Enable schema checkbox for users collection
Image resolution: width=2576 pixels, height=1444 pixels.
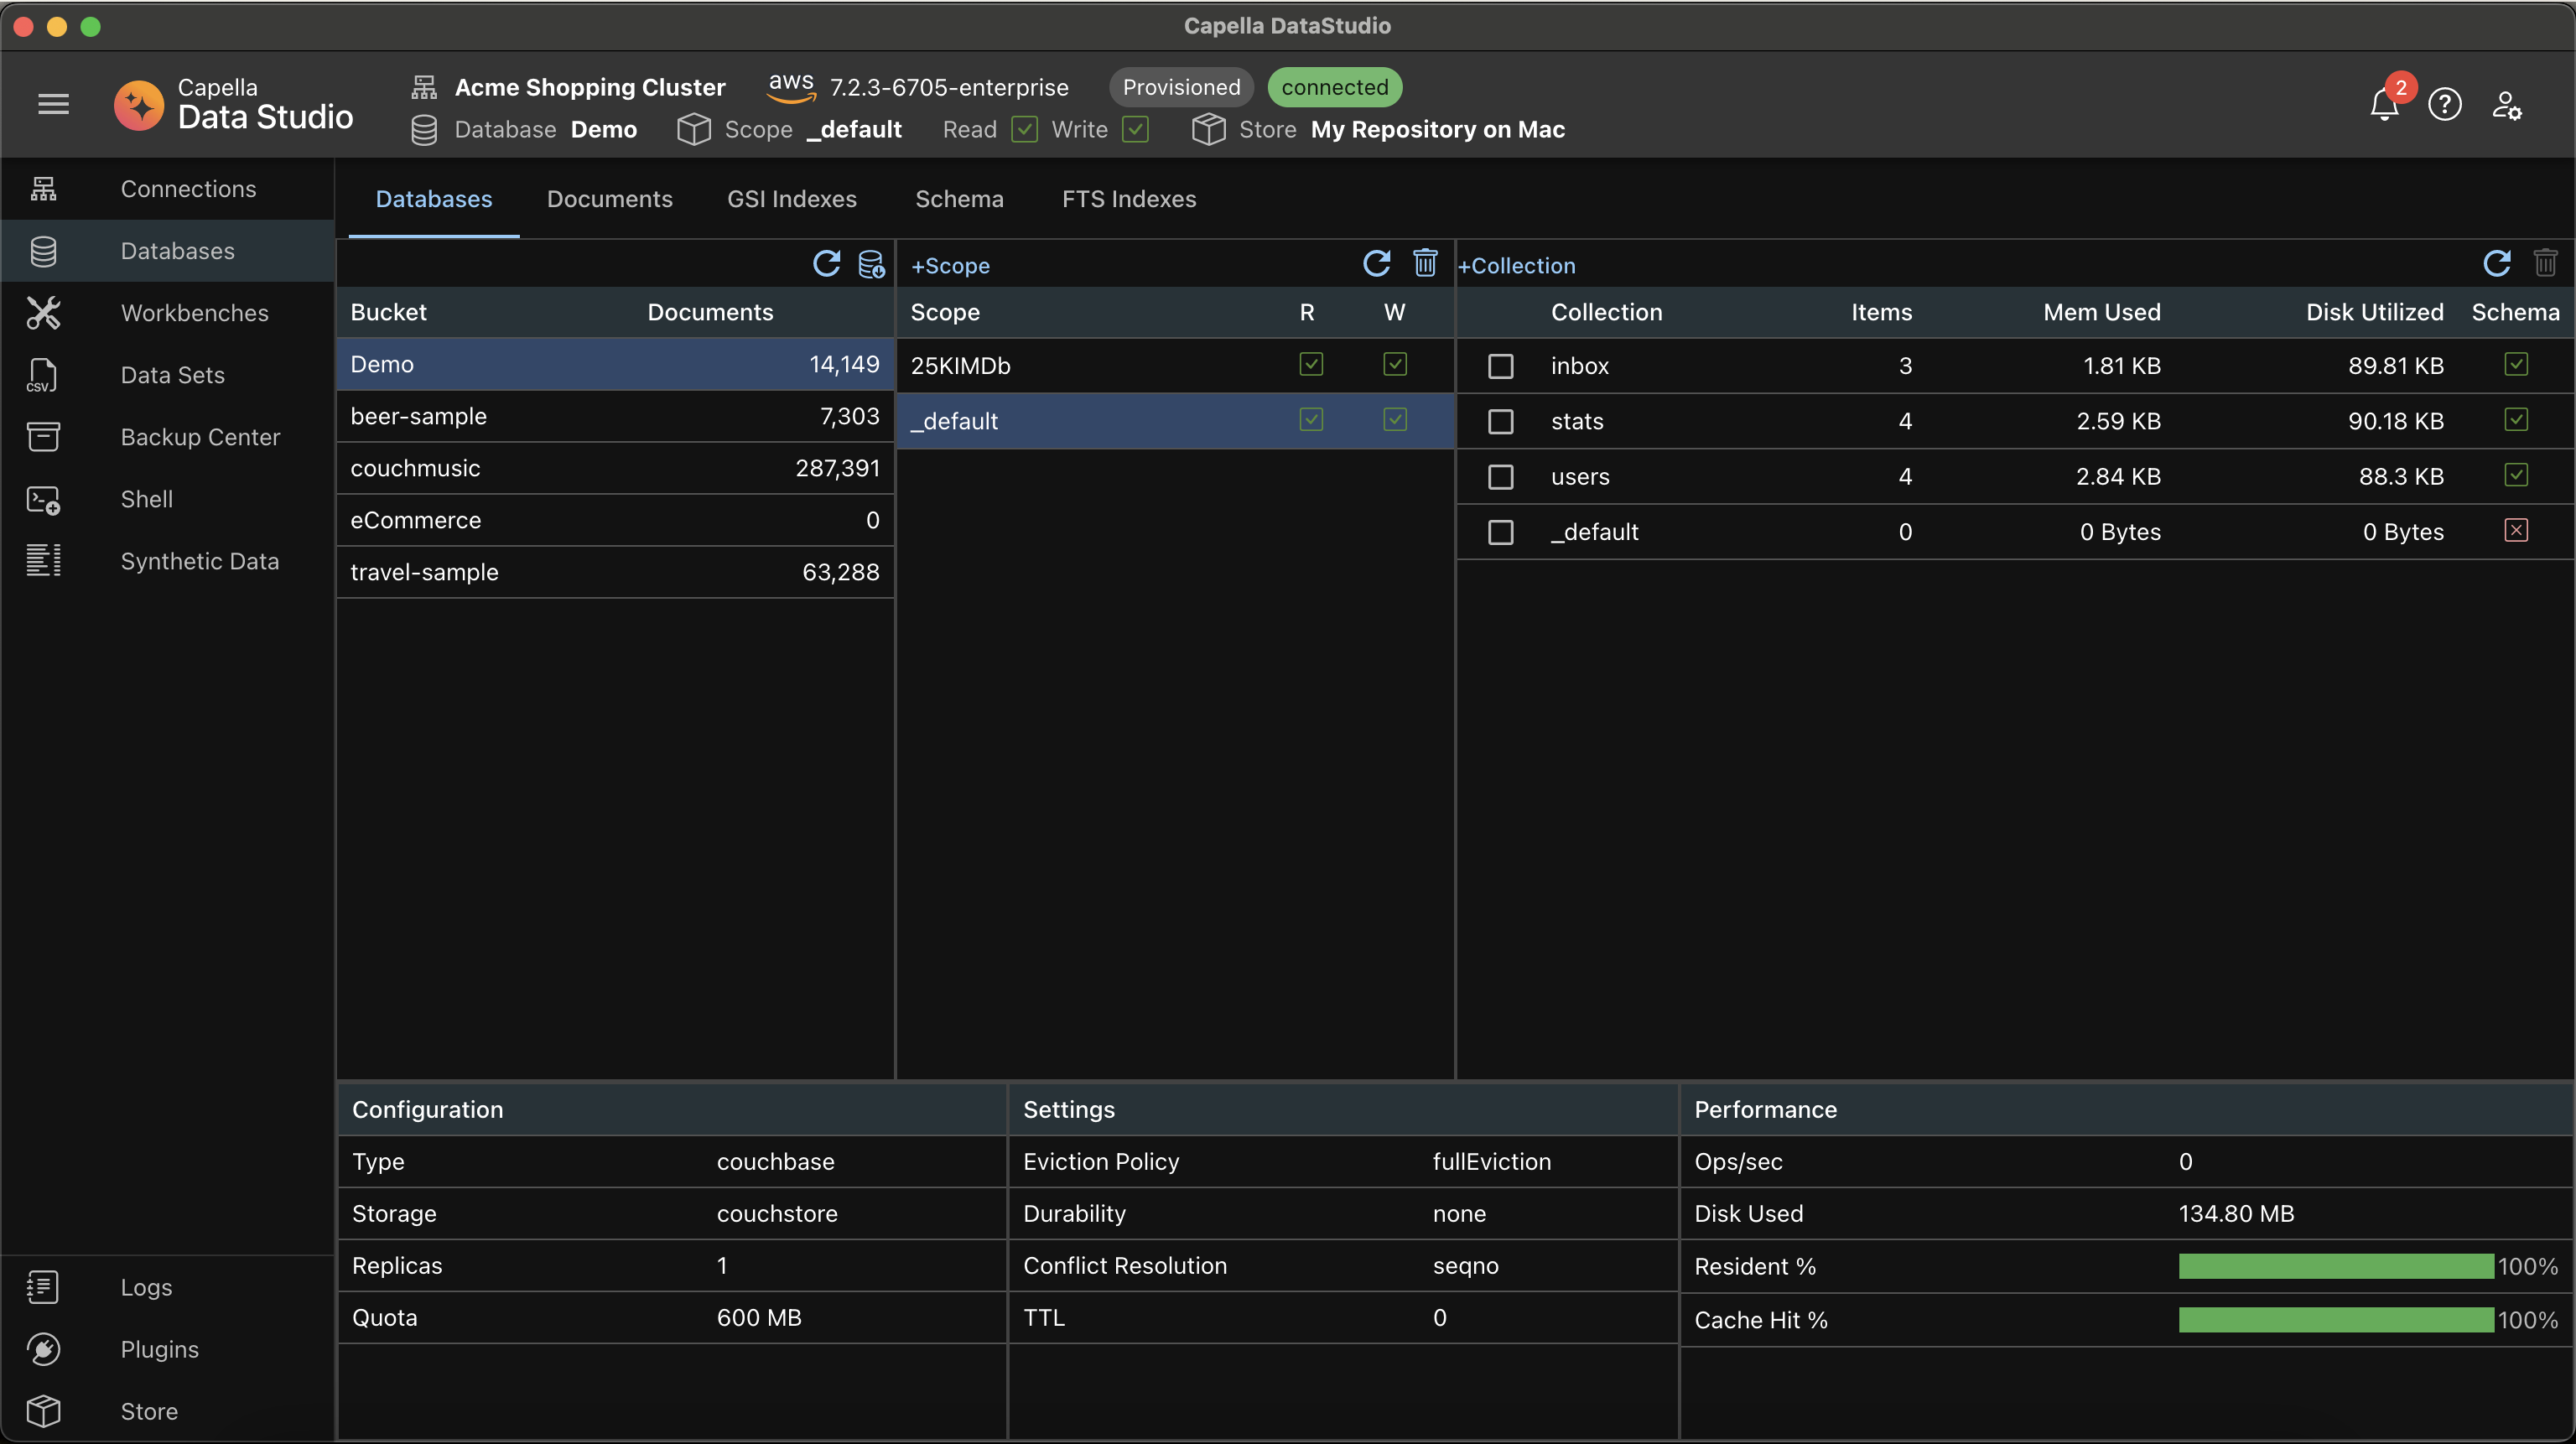click(x=2516, y=476)
